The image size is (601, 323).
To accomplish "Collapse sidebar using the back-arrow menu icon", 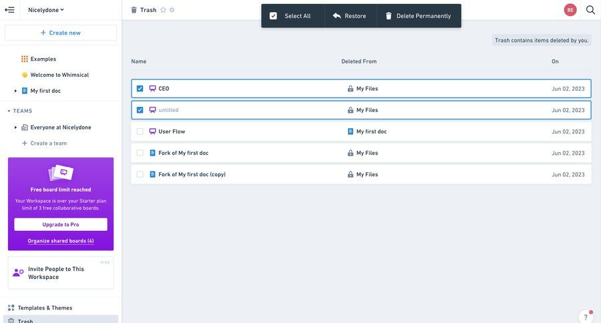I will pos(9,10).
